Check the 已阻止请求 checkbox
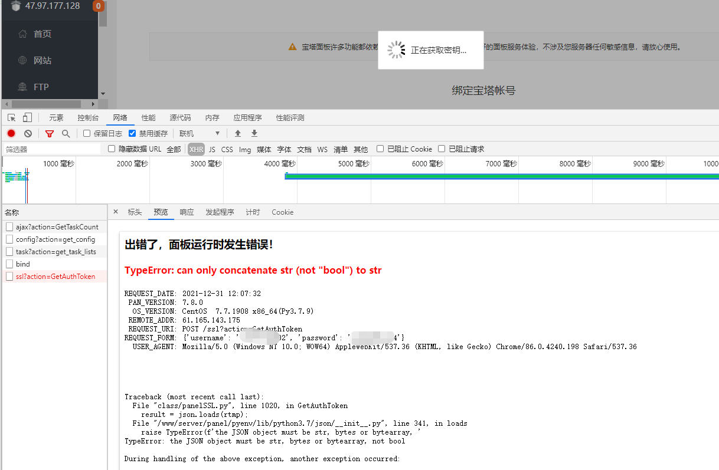 pyautogui.click(x=442, y=149)
